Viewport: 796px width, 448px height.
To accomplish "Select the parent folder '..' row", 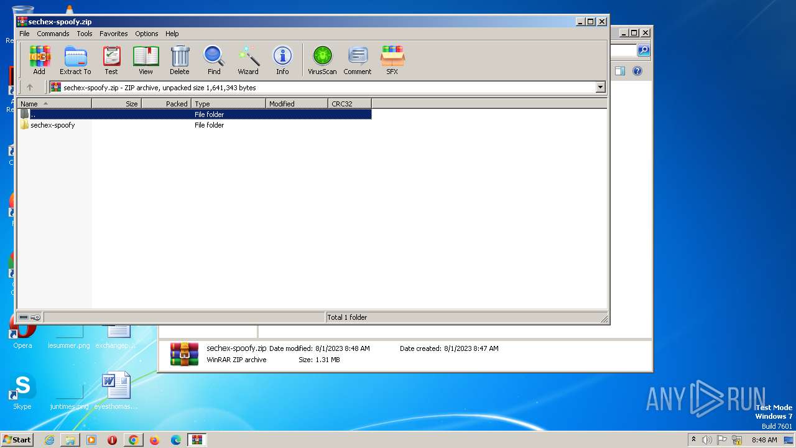I will [x=195, y=114].
